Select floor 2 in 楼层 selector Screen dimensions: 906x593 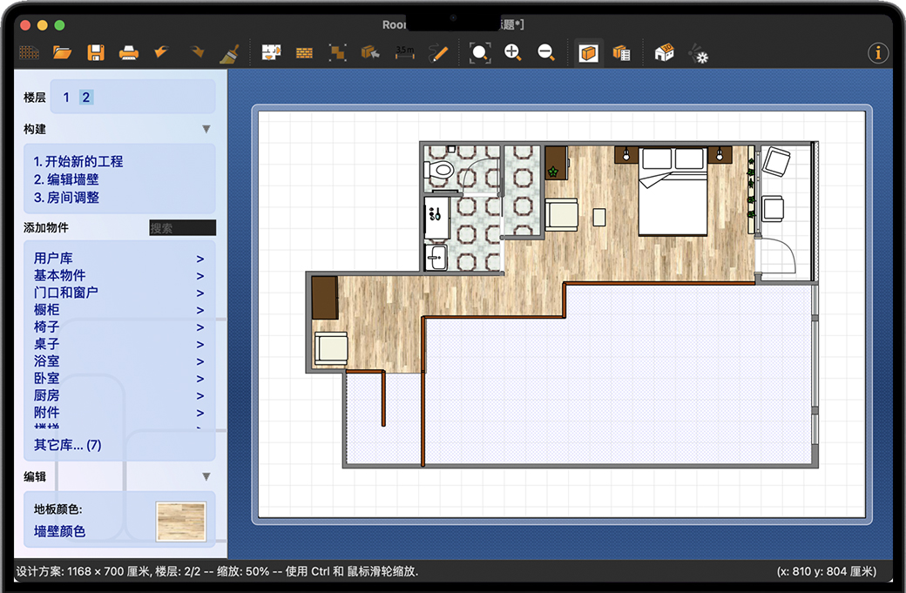[85, 98]
